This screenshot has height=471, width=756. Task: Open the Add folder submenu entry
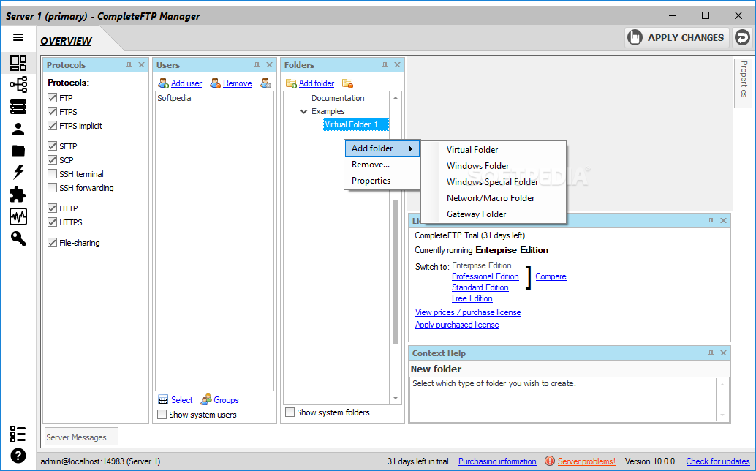[382, 148]
